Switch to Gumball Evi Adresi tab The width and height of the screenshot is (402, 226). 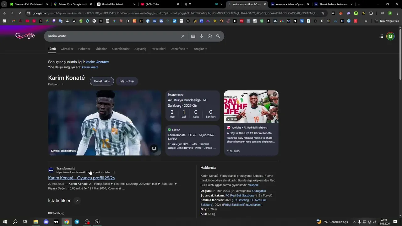(x=116, y=4)
